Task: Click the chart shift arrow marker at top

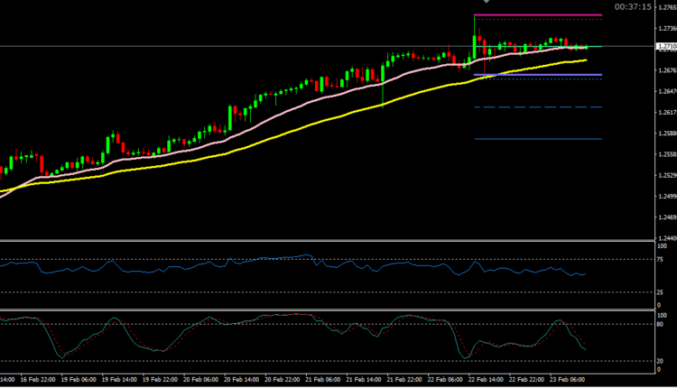Action: [x=487, y=2]
